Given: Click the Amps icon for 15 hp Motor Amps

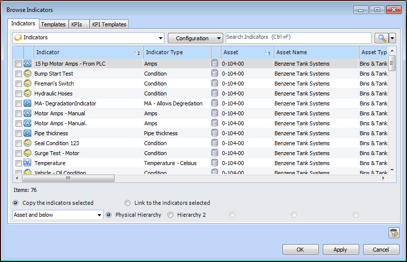Looking at the screenshot, I should click(27, 64).
